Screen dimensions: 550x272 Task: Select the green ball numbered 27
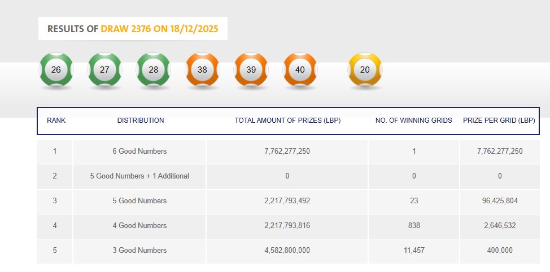coord(104,70)
